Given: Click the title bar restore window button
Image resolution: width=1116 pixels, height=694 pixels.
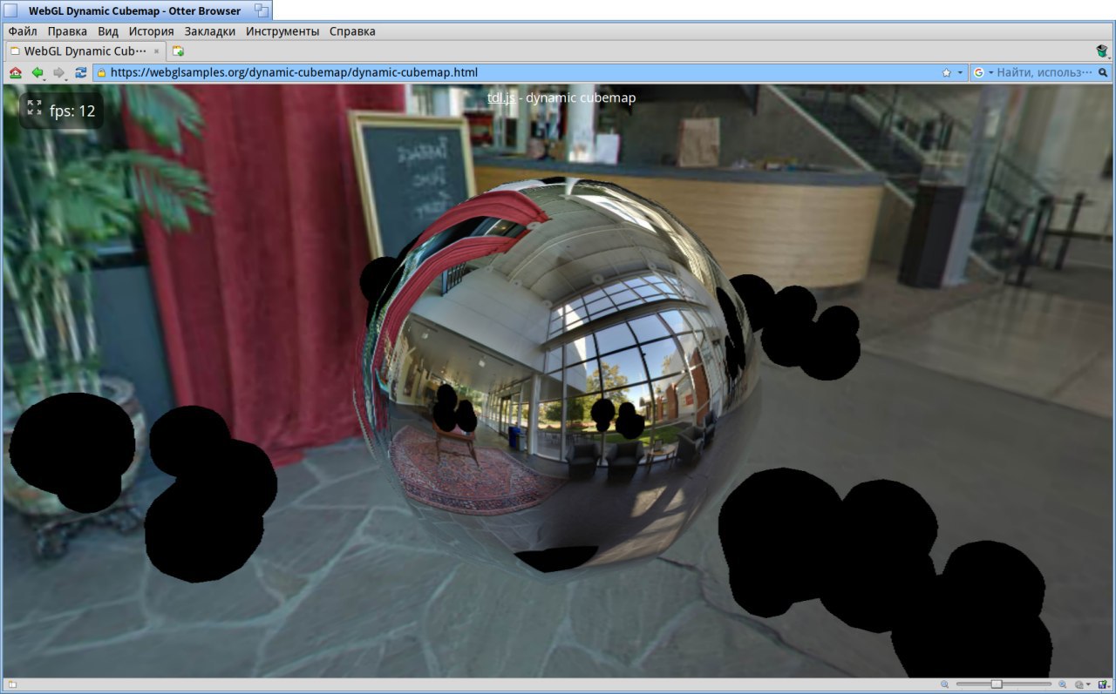Looking at the screenshot, I should [261, 10].
